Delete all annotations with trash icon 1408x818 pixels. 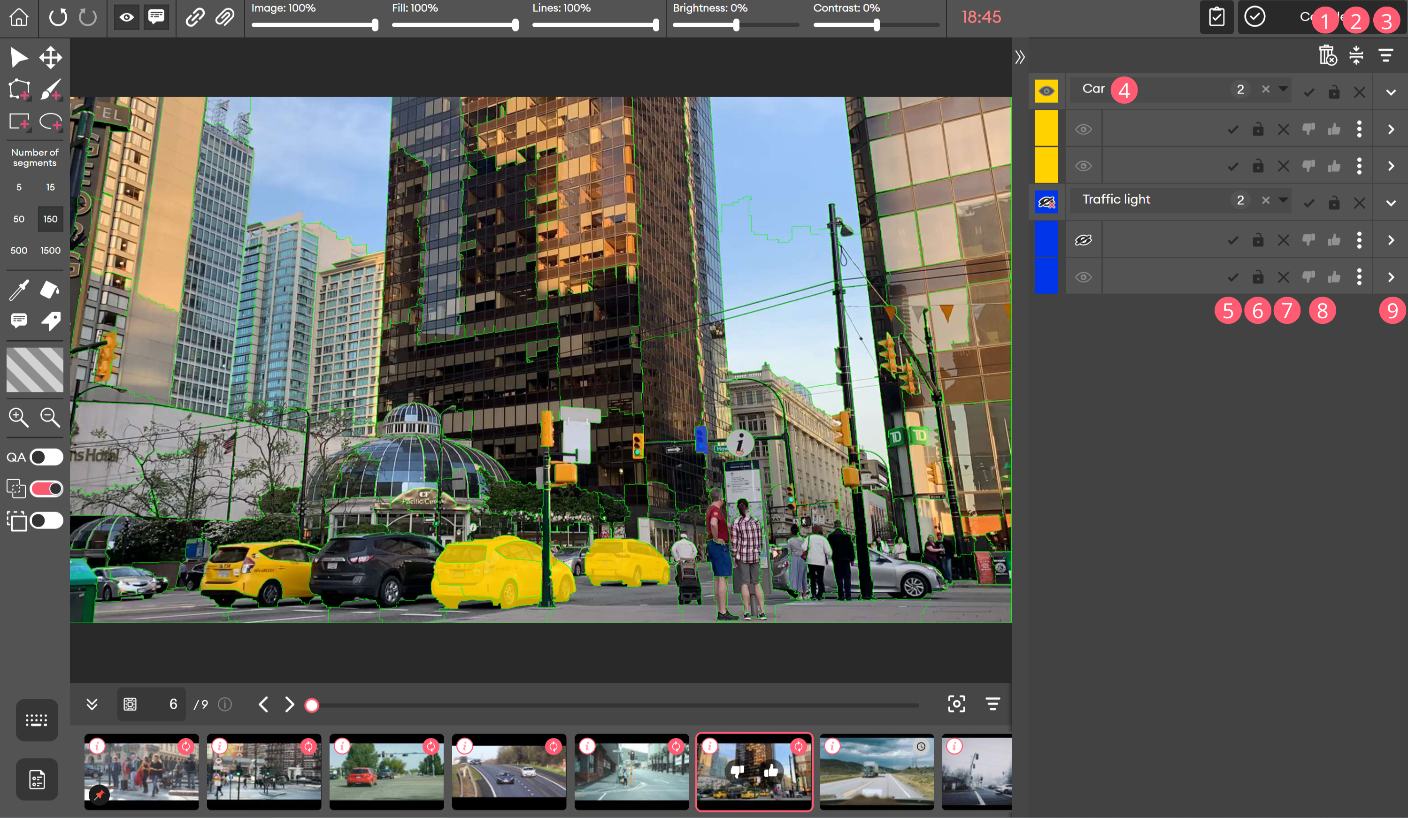(x=1328, y=55)
